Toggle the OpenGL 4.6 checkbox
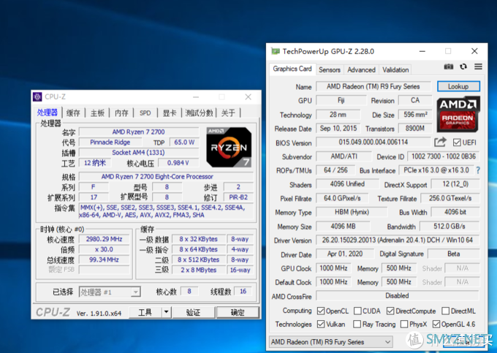Screen dimensions: 497x353 point(436,324)
